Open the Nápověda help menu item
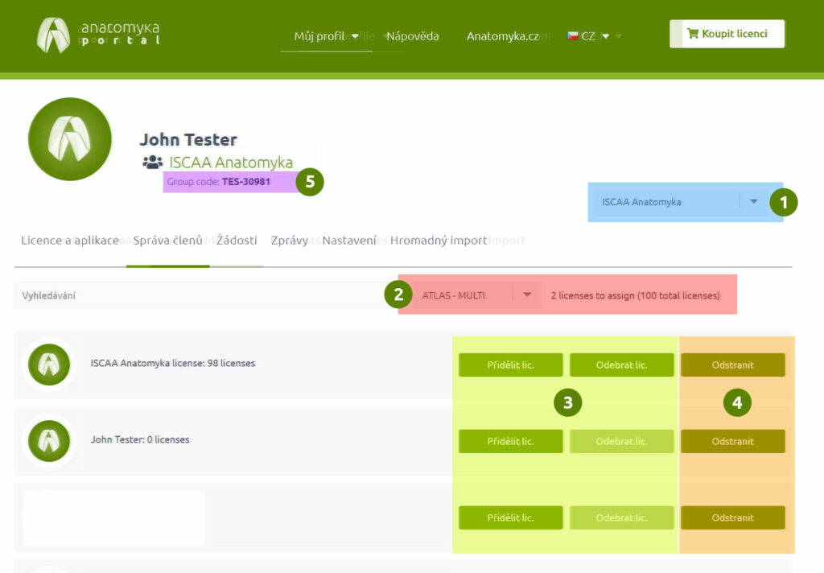The width and height of the screenshot is (824, 573). 413,36
